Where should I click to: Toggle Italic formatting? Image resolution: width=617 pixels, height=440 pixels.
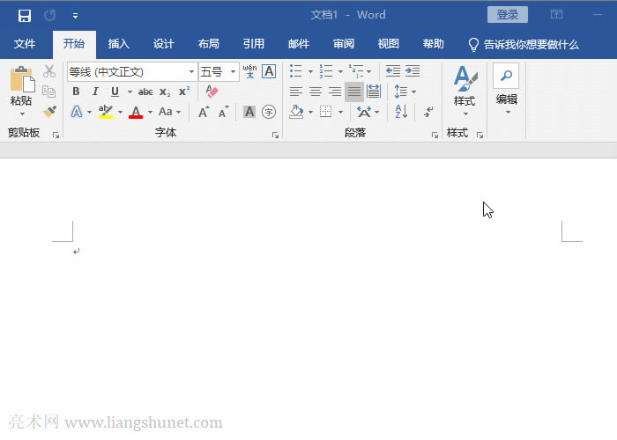[95, 92]
